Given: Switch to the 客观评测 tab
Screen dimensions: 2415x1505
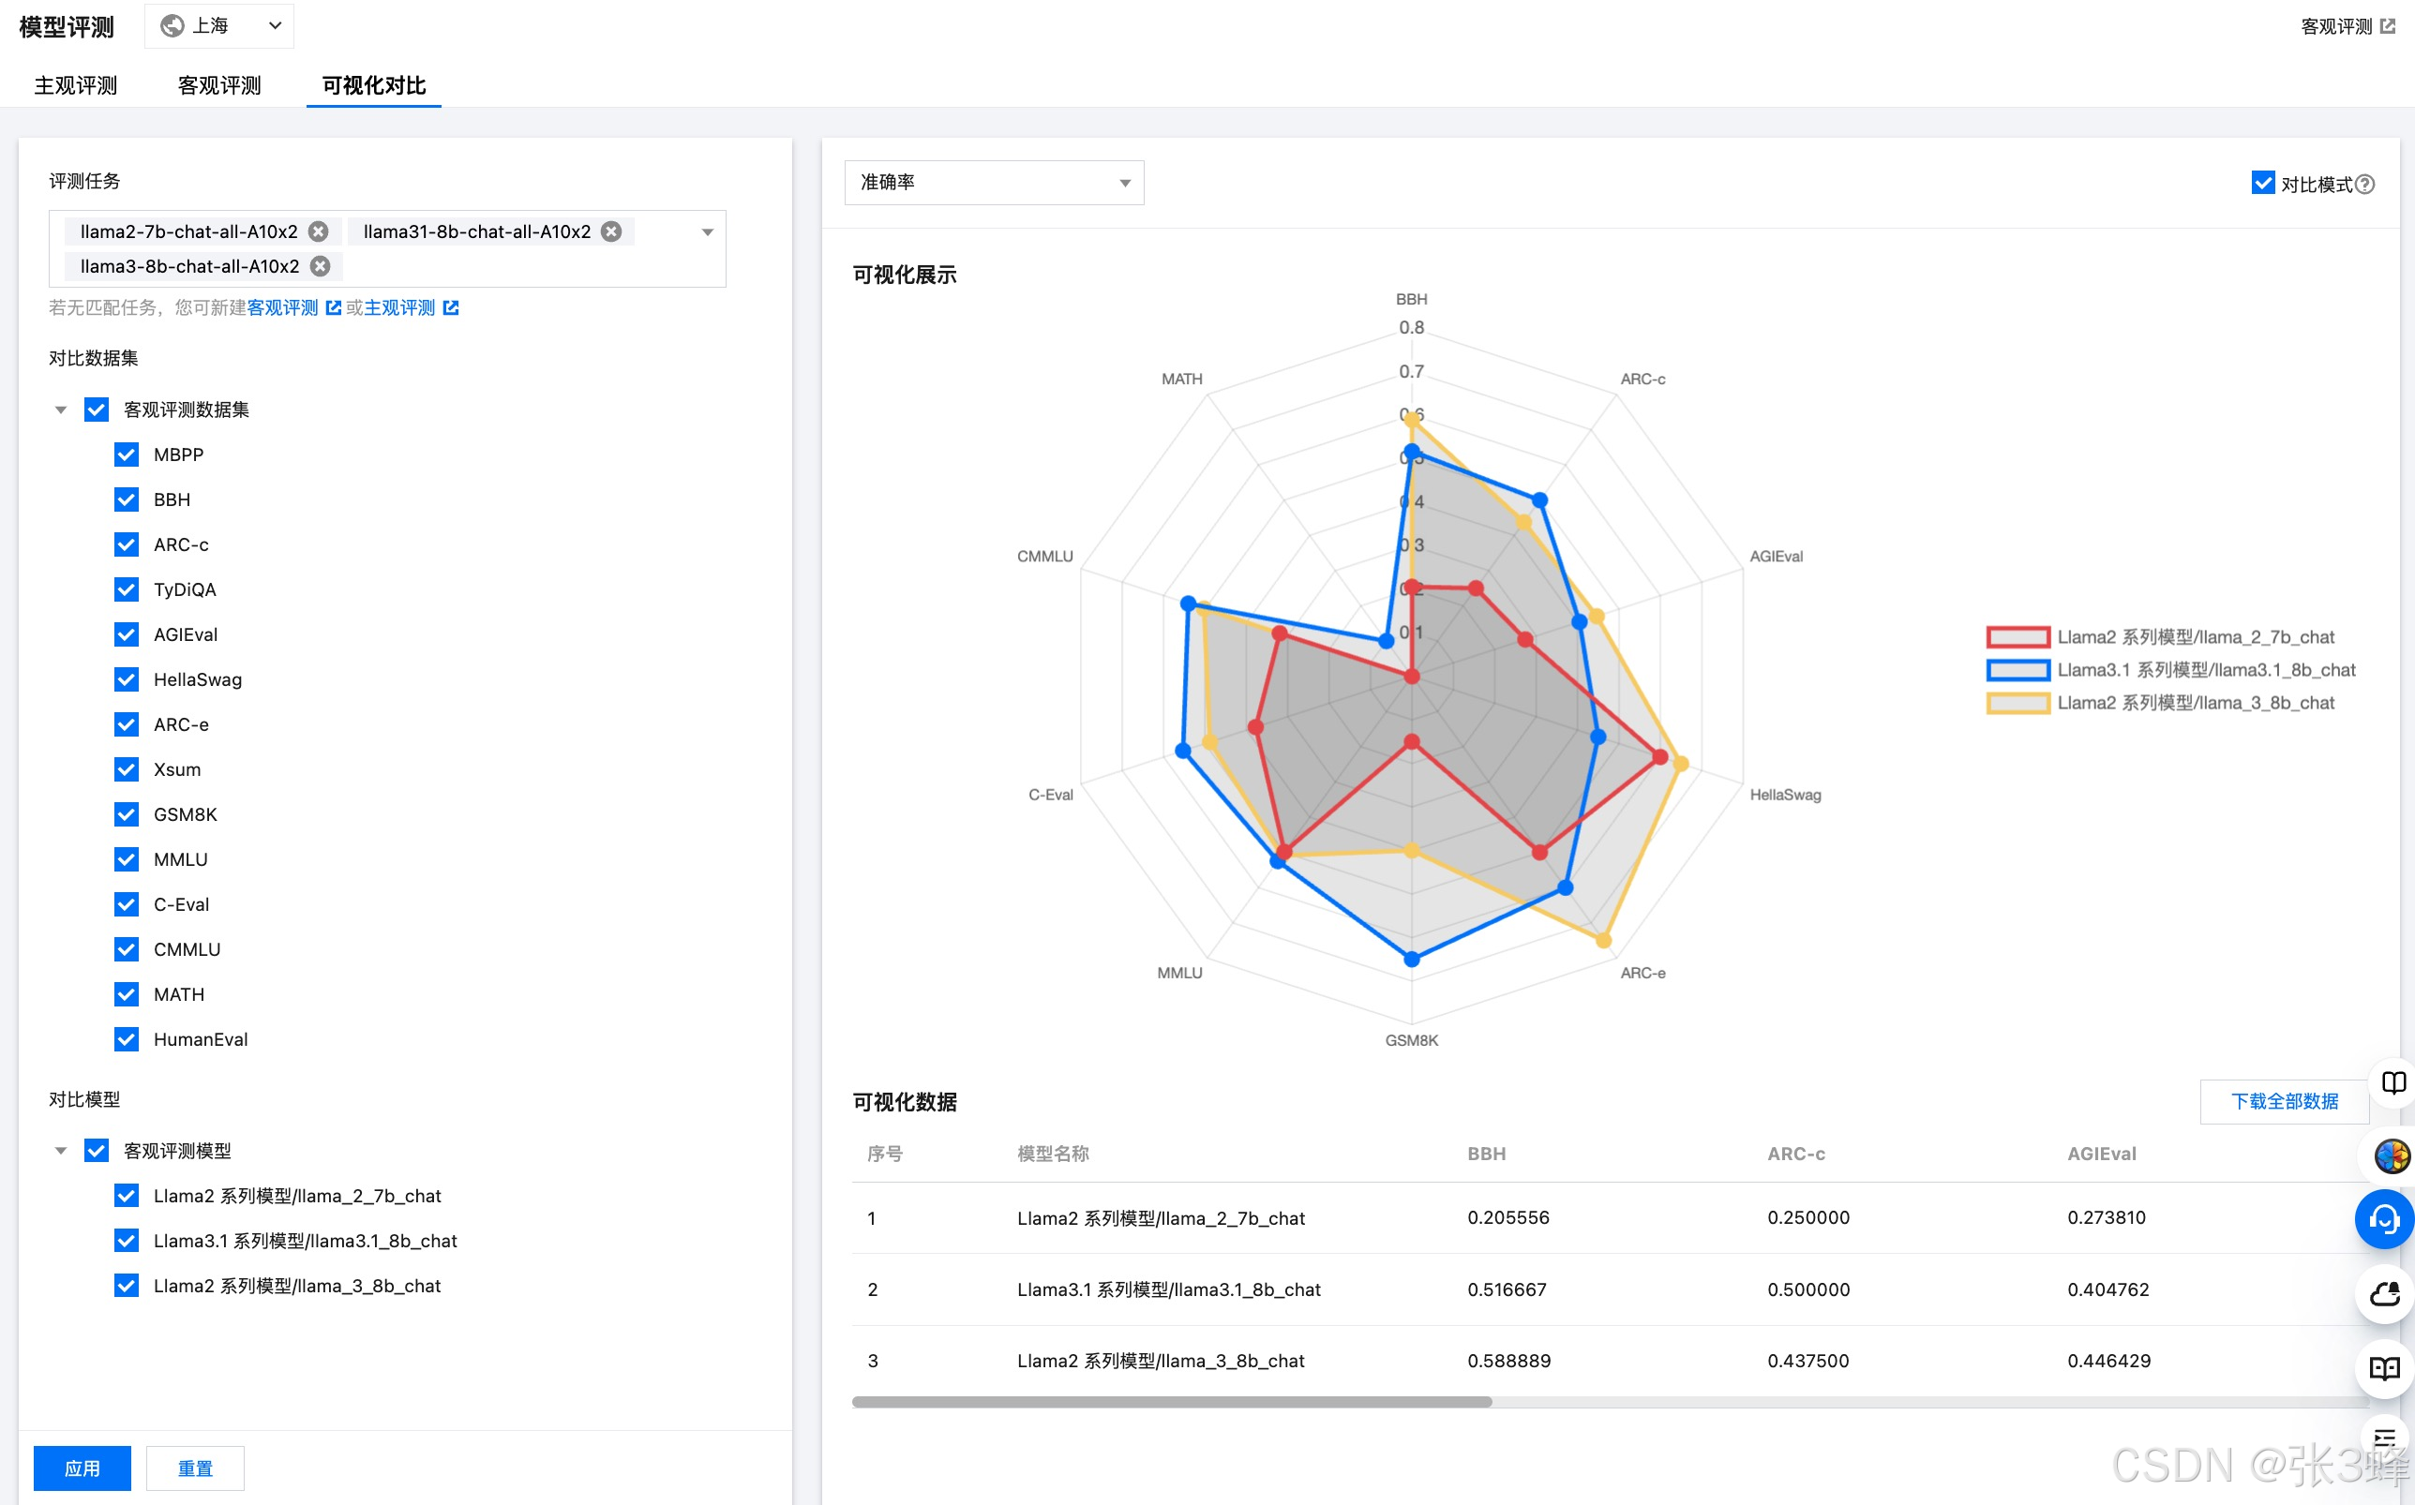Looking at the screenshot, I should click(219, 85).
